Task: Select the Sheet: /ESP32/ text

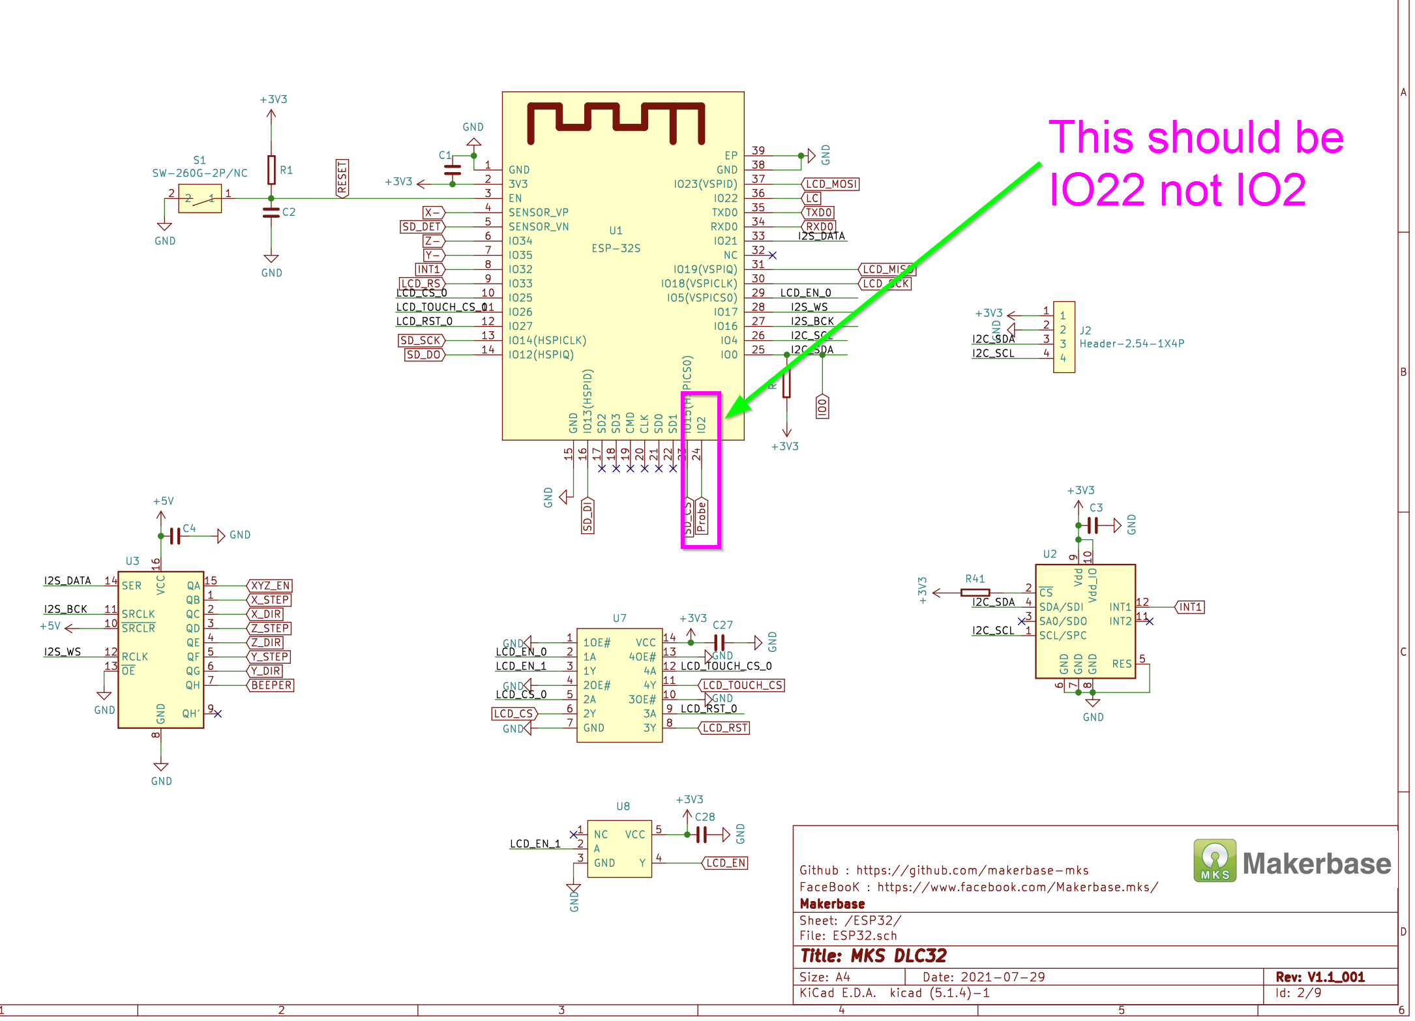Action: [x=851, y=921]
